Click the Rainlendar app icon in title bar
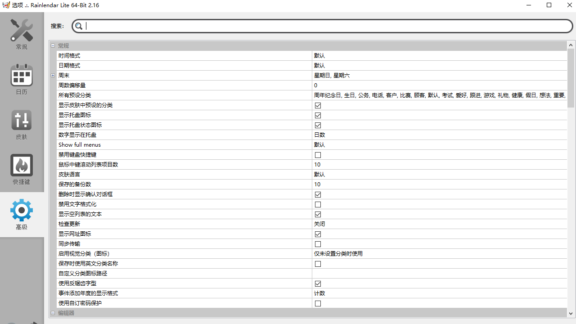The image size is (576, 324). (x=6, y=5)
